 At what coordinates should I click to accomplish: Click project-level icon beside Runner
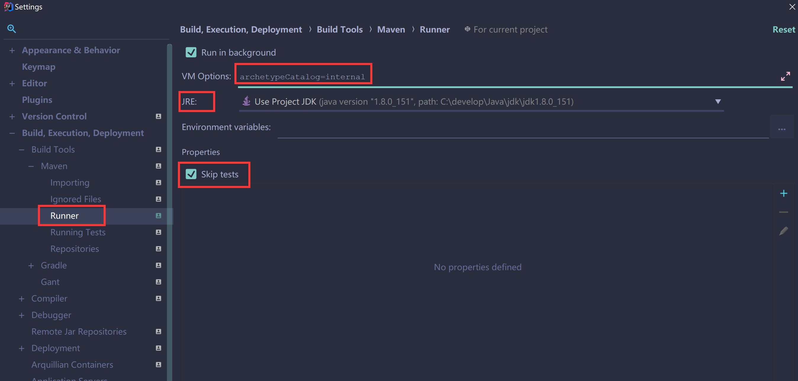click(158, 215)
